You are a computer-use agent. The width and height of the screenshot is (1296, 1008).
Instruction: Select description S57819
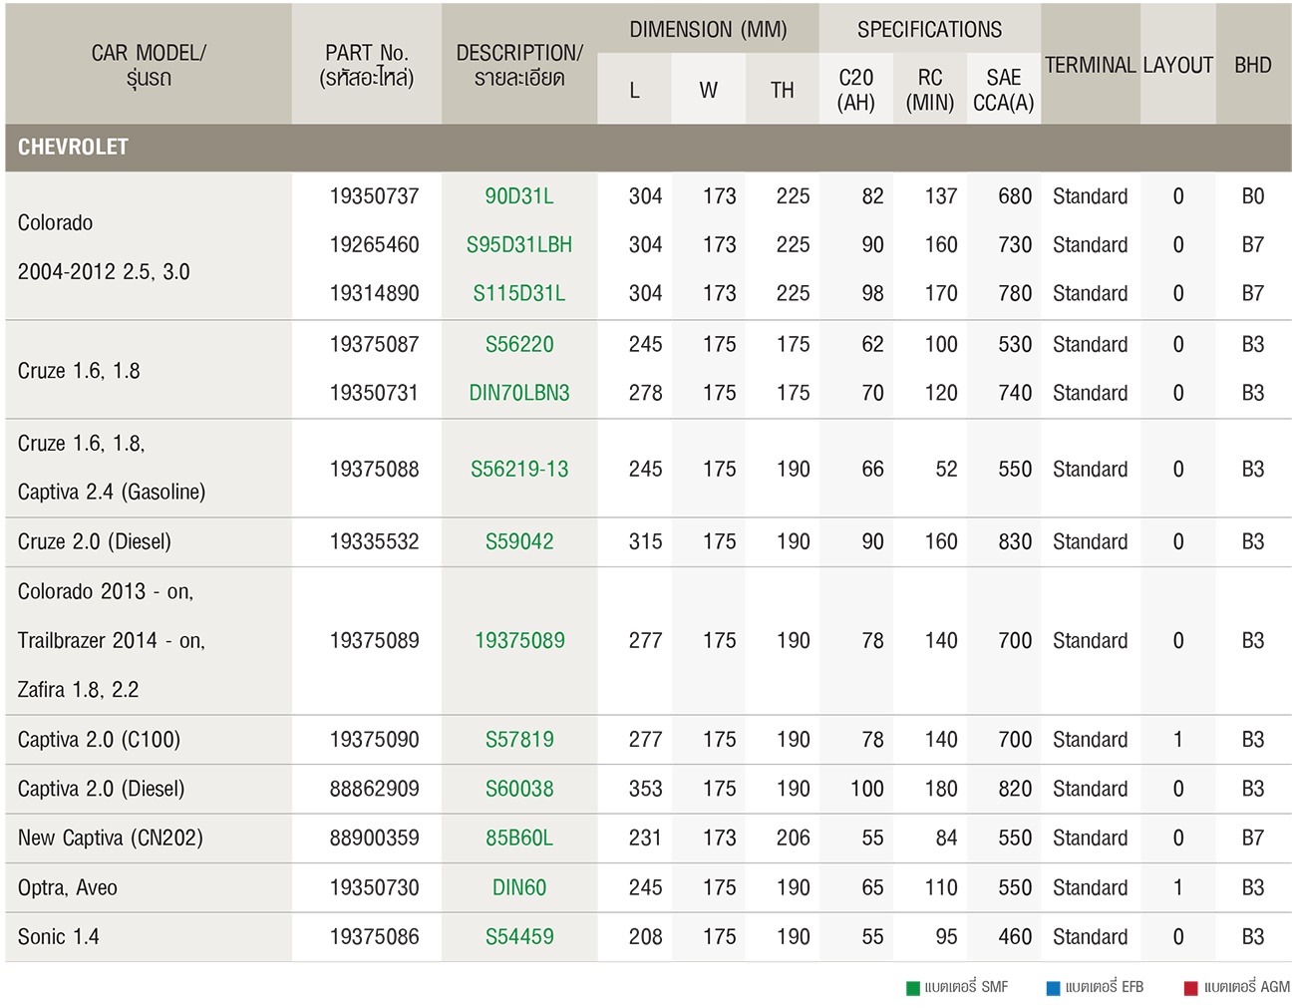click(x=519, y=740)
